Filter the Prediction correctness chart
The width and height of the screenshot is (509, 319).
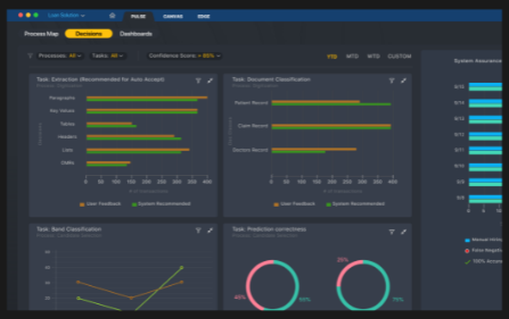click(392, 232)
